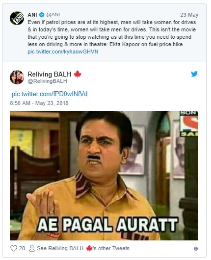
Task: Open the pic.twitter.com/kyhaowGHVN link
Action: pos(63,52)
